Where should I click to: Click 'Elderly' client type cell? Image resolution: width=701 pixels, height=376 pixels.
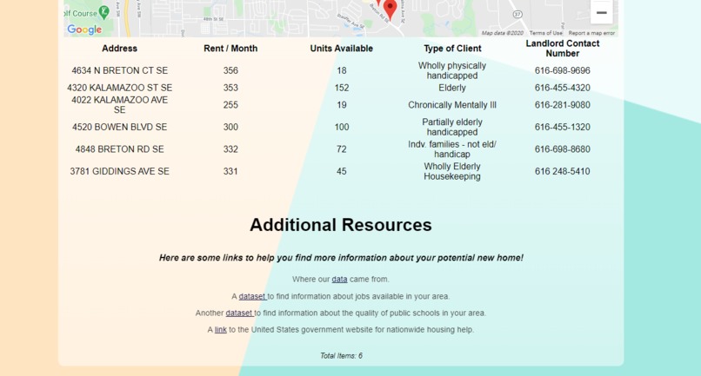coord(452,88)
